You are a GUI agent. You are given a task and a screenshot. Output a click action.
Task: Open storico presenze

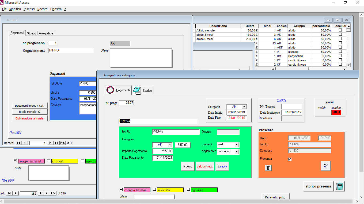pyautogui.click(x=318, y=186)
